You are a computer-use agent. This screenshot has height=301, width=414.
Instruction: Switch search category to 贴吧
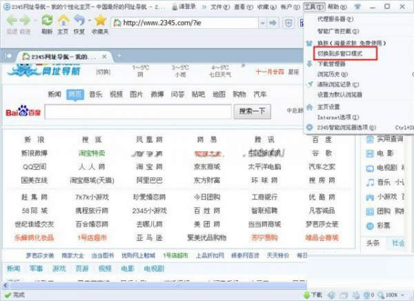coord(198,95)
